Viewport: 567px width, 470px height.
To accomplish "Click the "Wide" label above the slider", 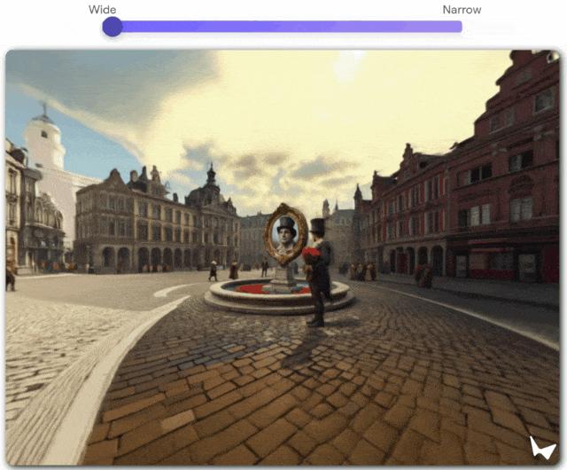I will (103, 10).
